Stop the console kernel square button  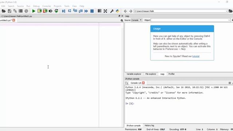(230, 83)
